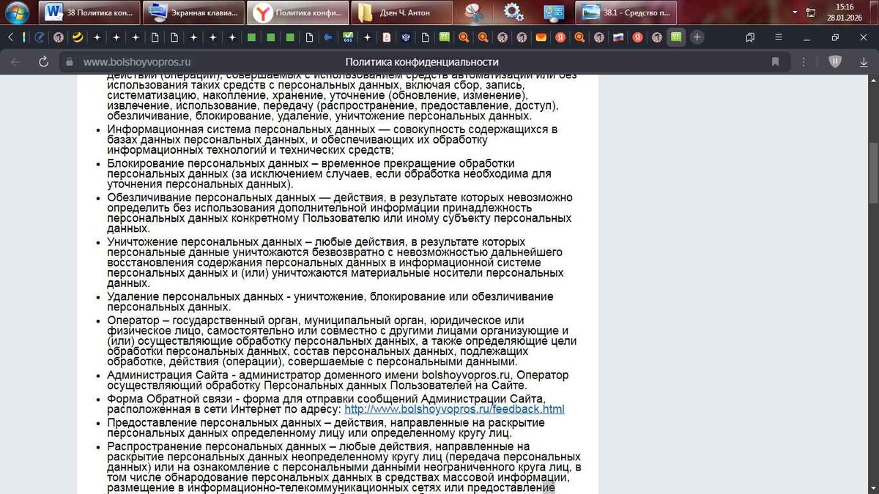Switch to the orange mail envelope tab
Image resolution: width=879 pixels, height=494 pixels.
click(541, 37)
